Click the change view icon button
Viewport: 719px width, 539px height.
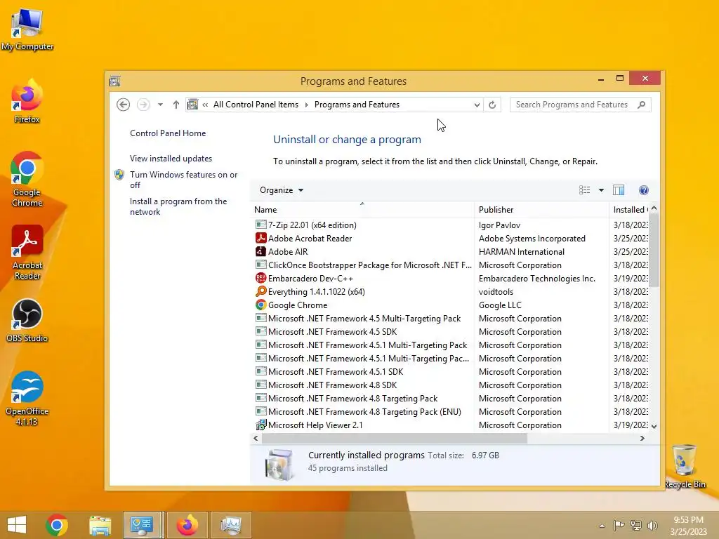tap(585, 190)
